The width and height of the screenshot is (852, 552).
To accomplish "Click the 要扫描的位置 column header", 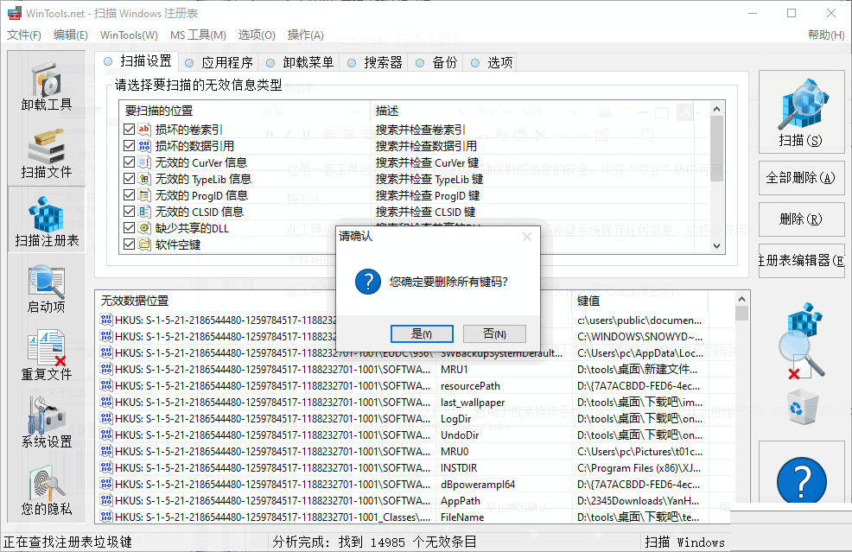I will click(245, 111).
